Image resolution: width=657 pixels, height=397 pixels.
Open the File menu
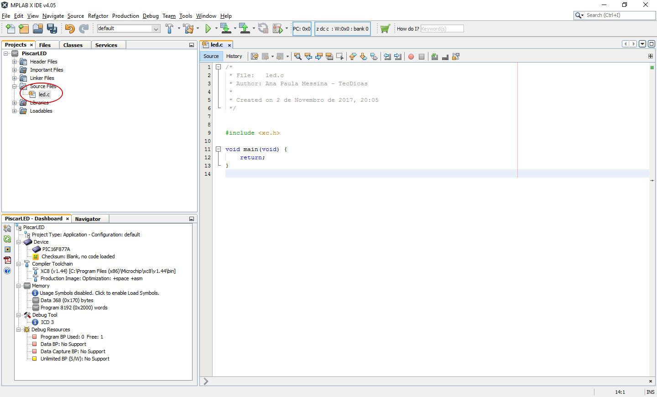pyautogui.click(x=6, y=16)
